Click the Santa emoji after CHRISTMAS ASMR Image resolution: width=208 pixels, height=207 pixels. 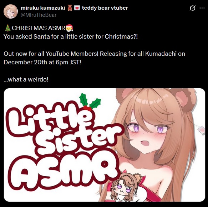coord(69,28)
